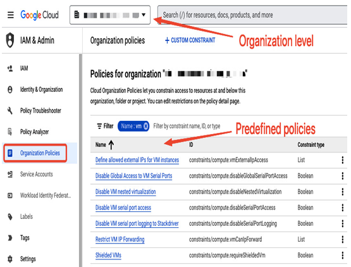Open 'Disable VM nested virtualization' policy link

point(126,192)
